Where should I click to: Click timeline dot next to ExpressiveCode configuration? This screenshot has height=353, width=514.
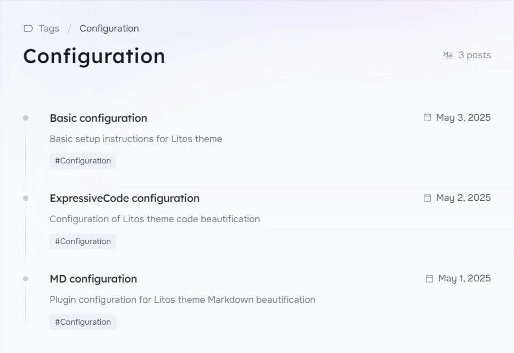(26, 198)
